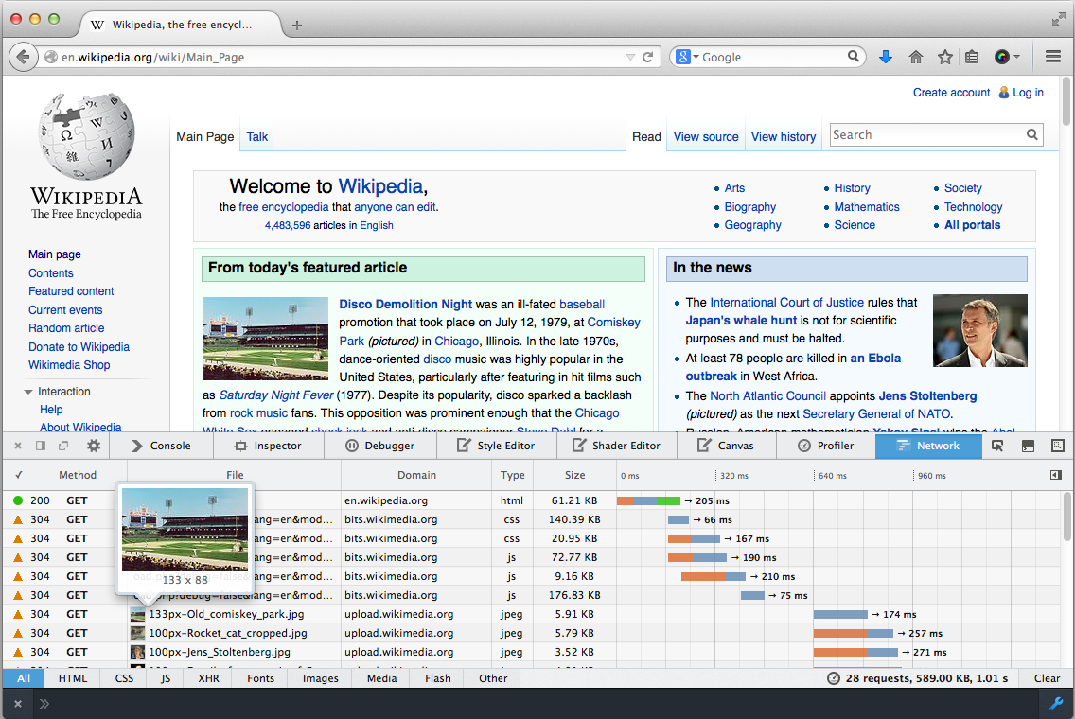Clear the network request list
Image resolution: width=1075 pixels, height=719 pixels.
point(1047,678)
